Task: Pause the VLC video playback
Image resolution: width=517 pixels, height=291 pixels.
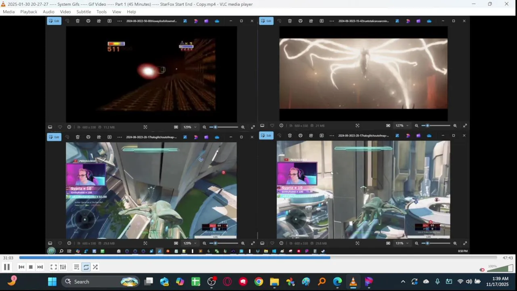Action: pos(7,267)
